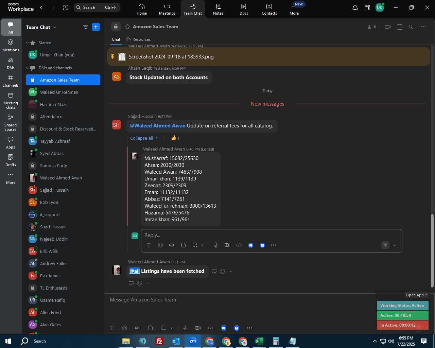Open Excel from the taskbar
435x348 pixels.
(259, 341)
